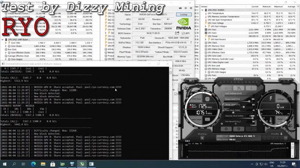Viewport: 300px width, 168px height.
Task: Click Afterburner reset-to-defaults arrow button
Action: 239,129
